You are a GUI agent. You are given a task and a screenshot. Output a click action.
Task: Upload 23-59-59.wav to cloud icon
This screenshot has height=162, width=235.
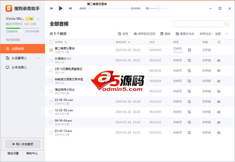click(219, 102)
